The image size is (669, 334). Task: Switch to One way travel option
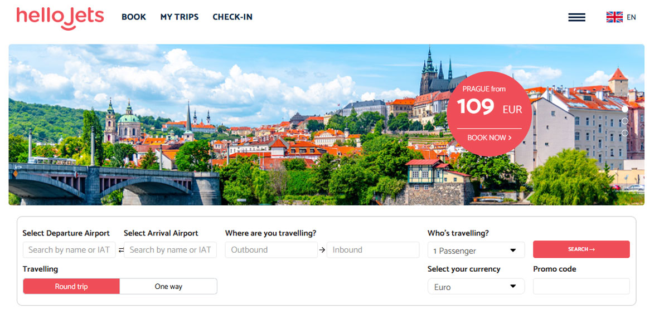point(168,287)
